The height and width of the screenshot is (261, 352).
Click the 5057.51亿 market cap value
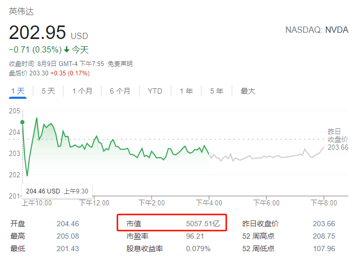click(204, 224)
